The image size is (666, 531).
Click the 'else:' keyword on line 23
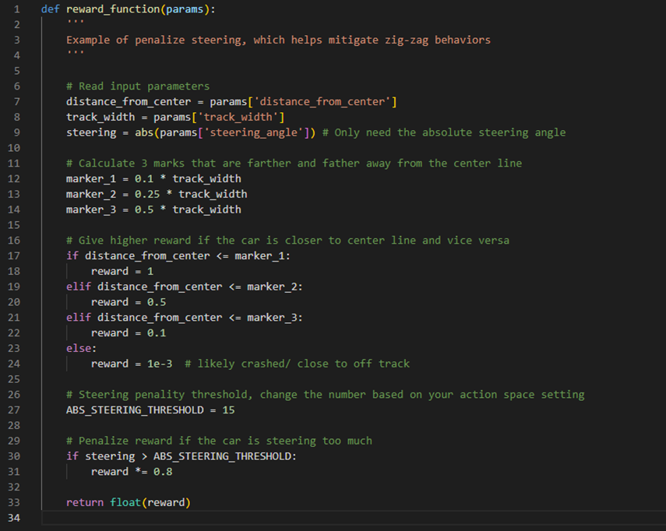(x=82, y=349)
